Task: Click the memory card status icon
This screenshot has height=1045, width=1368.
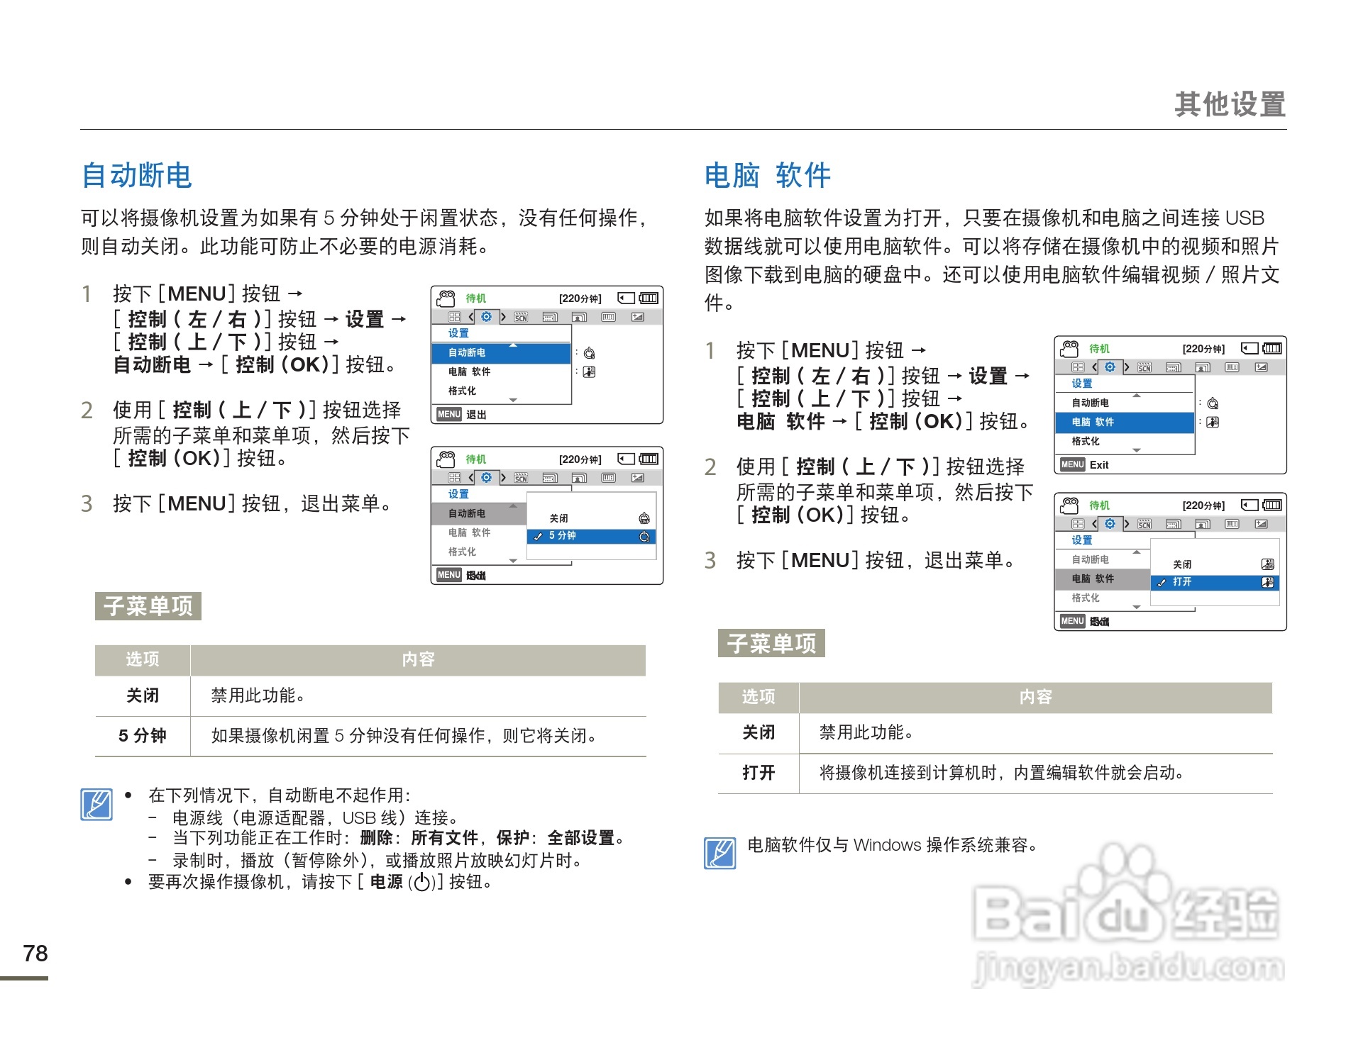Action: coord(626,298)
